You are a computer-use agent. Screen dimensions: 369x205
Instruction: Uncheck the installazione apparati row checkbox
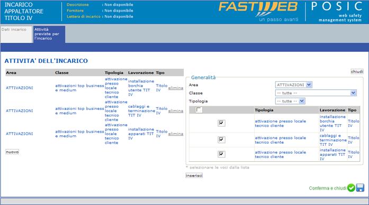point(221,154)
